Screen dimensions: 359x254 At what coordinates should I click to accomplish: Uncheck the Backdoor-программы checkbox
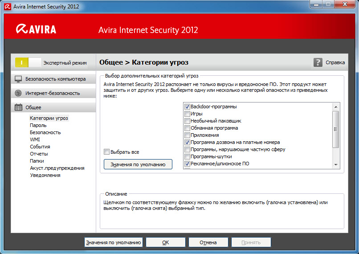coord(187,107)
